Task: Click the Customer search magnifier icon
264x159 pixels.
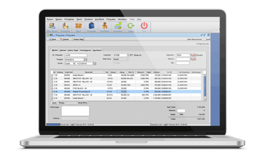Action: click(128, 55)
